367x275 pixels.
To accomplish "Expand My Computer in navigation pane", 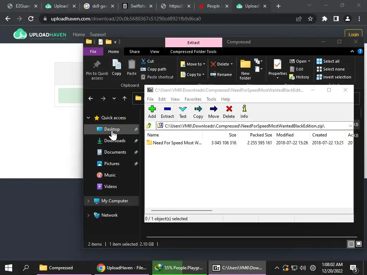I will click(89, 201).
